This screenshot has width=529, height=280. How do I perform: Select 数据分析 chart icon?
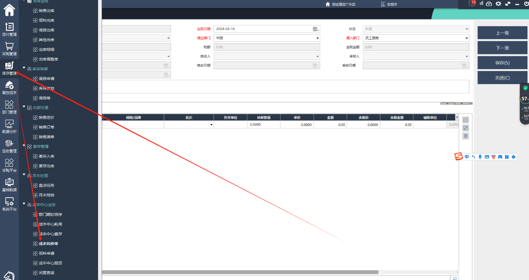tap(9, 124)
